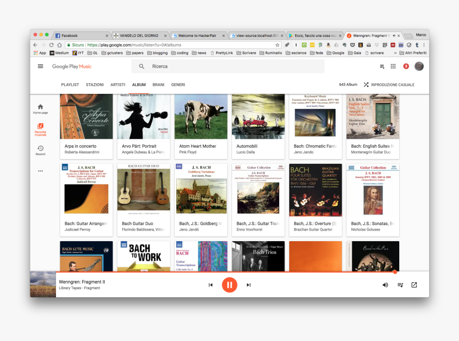459x341 pixels.
Task: Skip to the next track
Action: 249,285
